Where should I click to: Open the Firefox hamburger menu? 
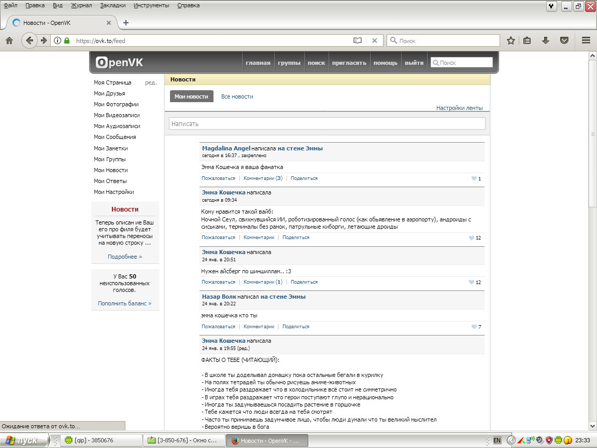pos(586,40)
